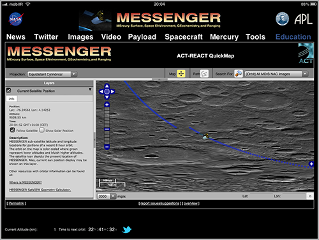Click the small icon right of Lon field
This screenshot has width=319, height=240.
coord(310,196)
